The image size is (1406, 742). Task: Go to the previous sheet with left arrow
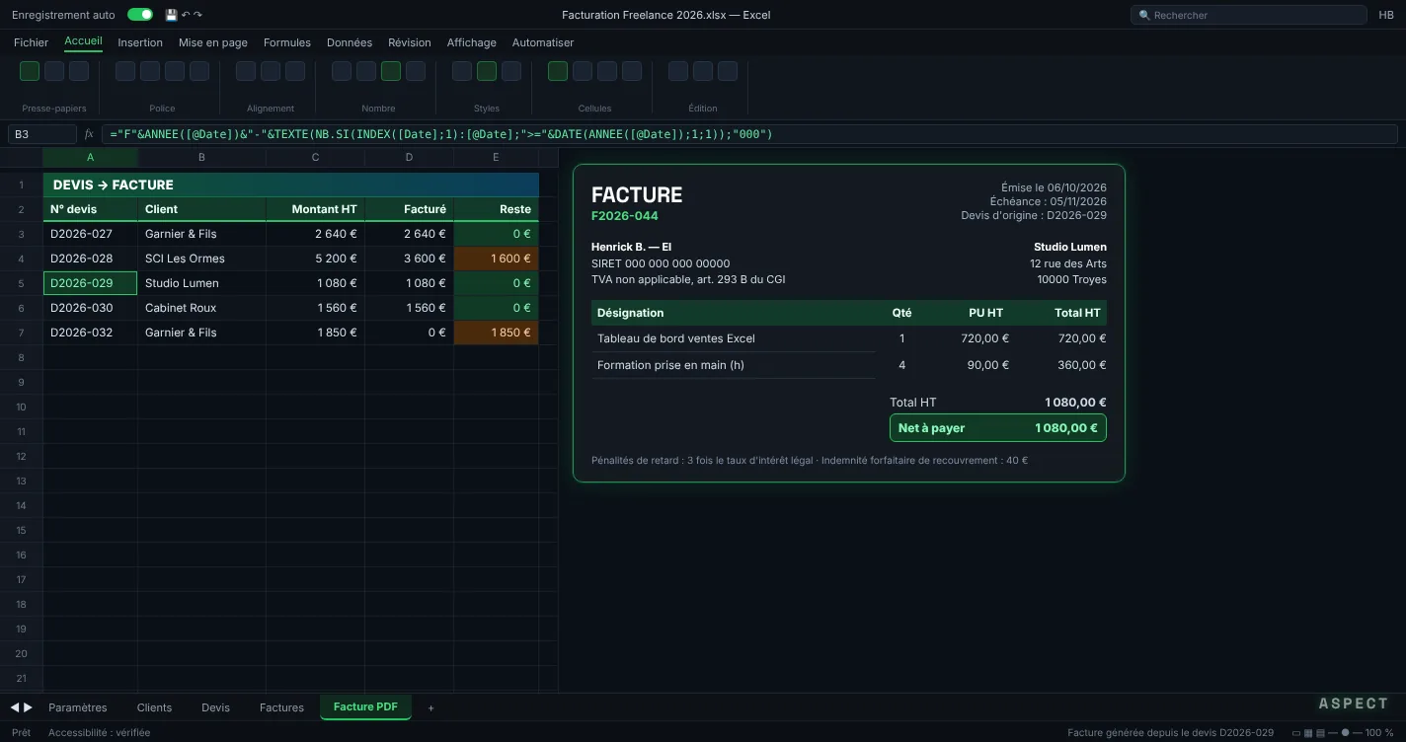[15, 707]
